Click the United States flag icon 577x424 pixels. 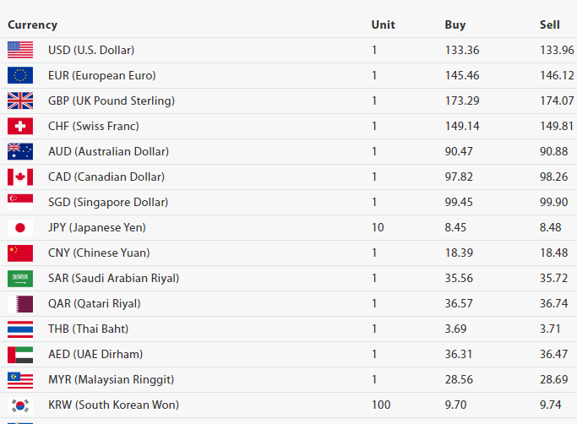point(20,50)
